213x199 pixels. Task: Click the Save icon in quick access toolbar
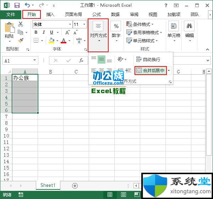[x=17, y=5]
